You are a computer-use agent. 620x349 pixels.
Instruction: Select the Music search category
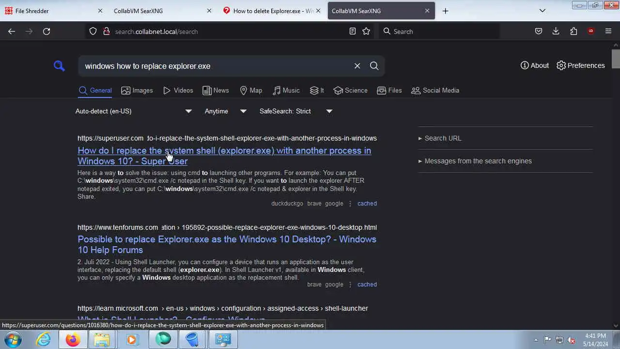point(286,91)
